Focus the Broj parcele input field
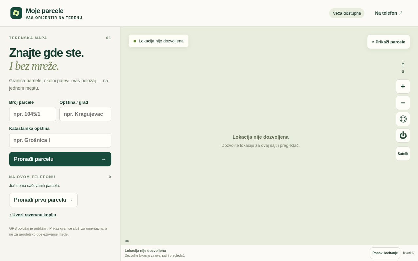This screenshot has width=418, height=261. coord(33,114)
